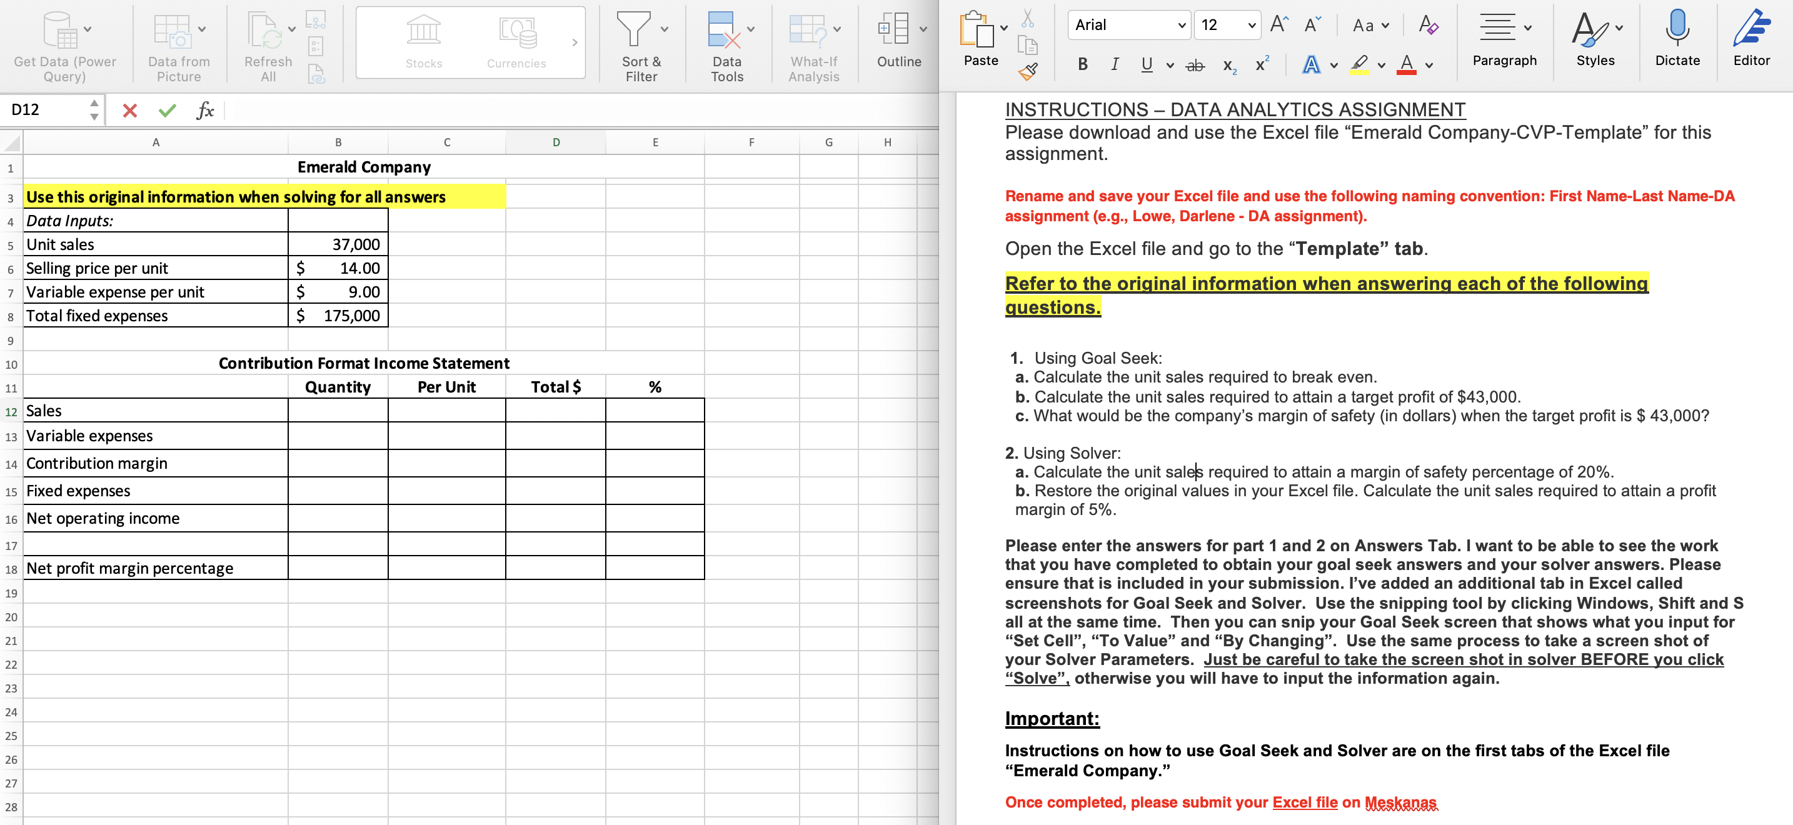Open the Editor pen icon

(x=1750, y=28)
